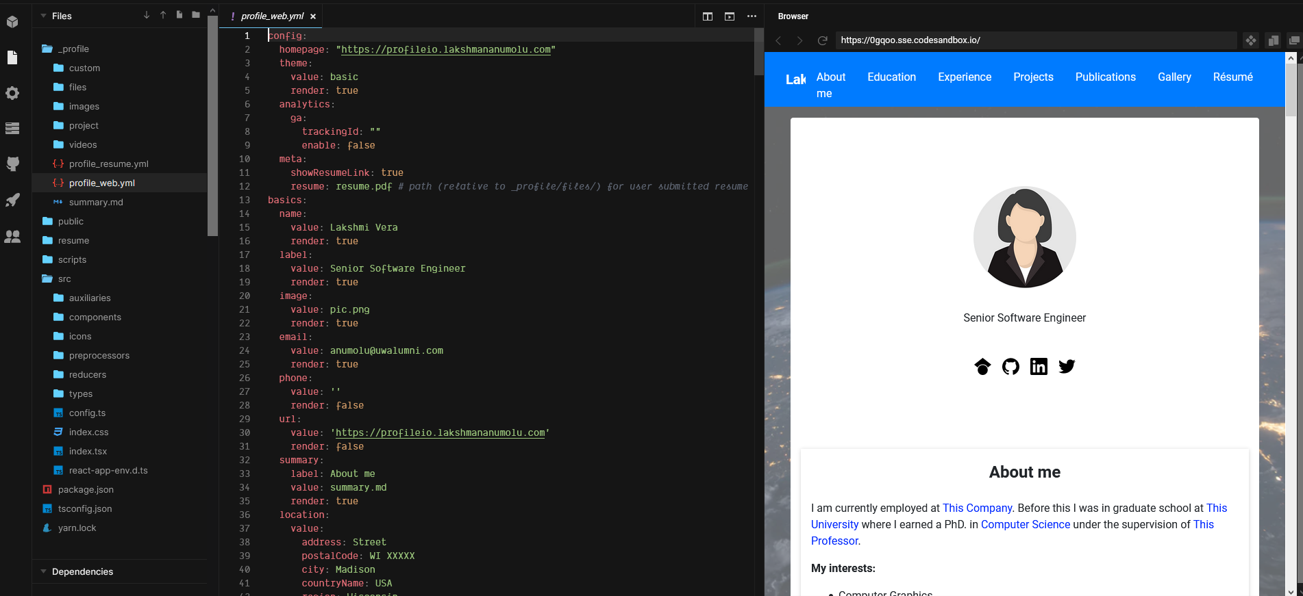Click the browser URL address field
This screenshot has height=596, width=1303.
click(1034, 40)
